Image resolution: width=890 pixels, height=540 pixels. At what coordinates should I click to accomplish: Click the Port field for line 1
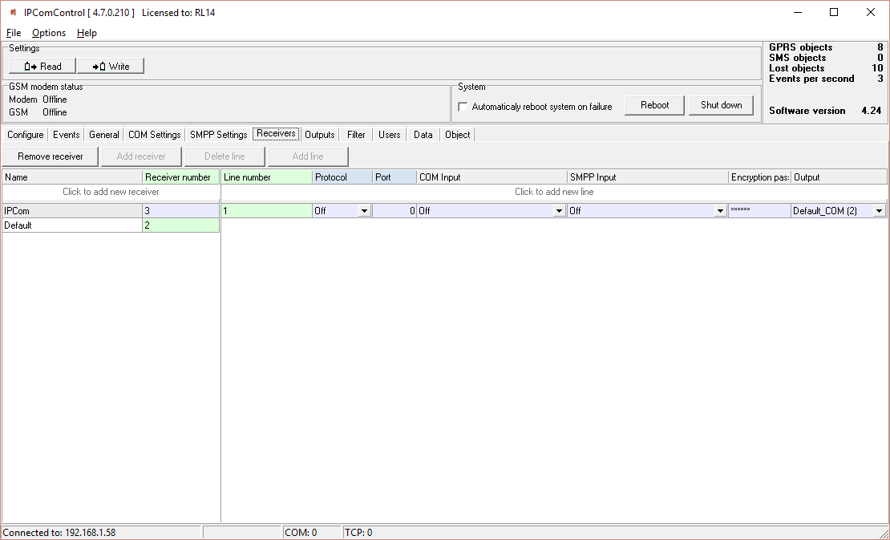coord(394,211)
